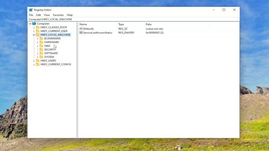Click the HKEY_CLASSES_ROOT folder icon
The height and width of the screenshot is (151, 269).
coord(37,27)
